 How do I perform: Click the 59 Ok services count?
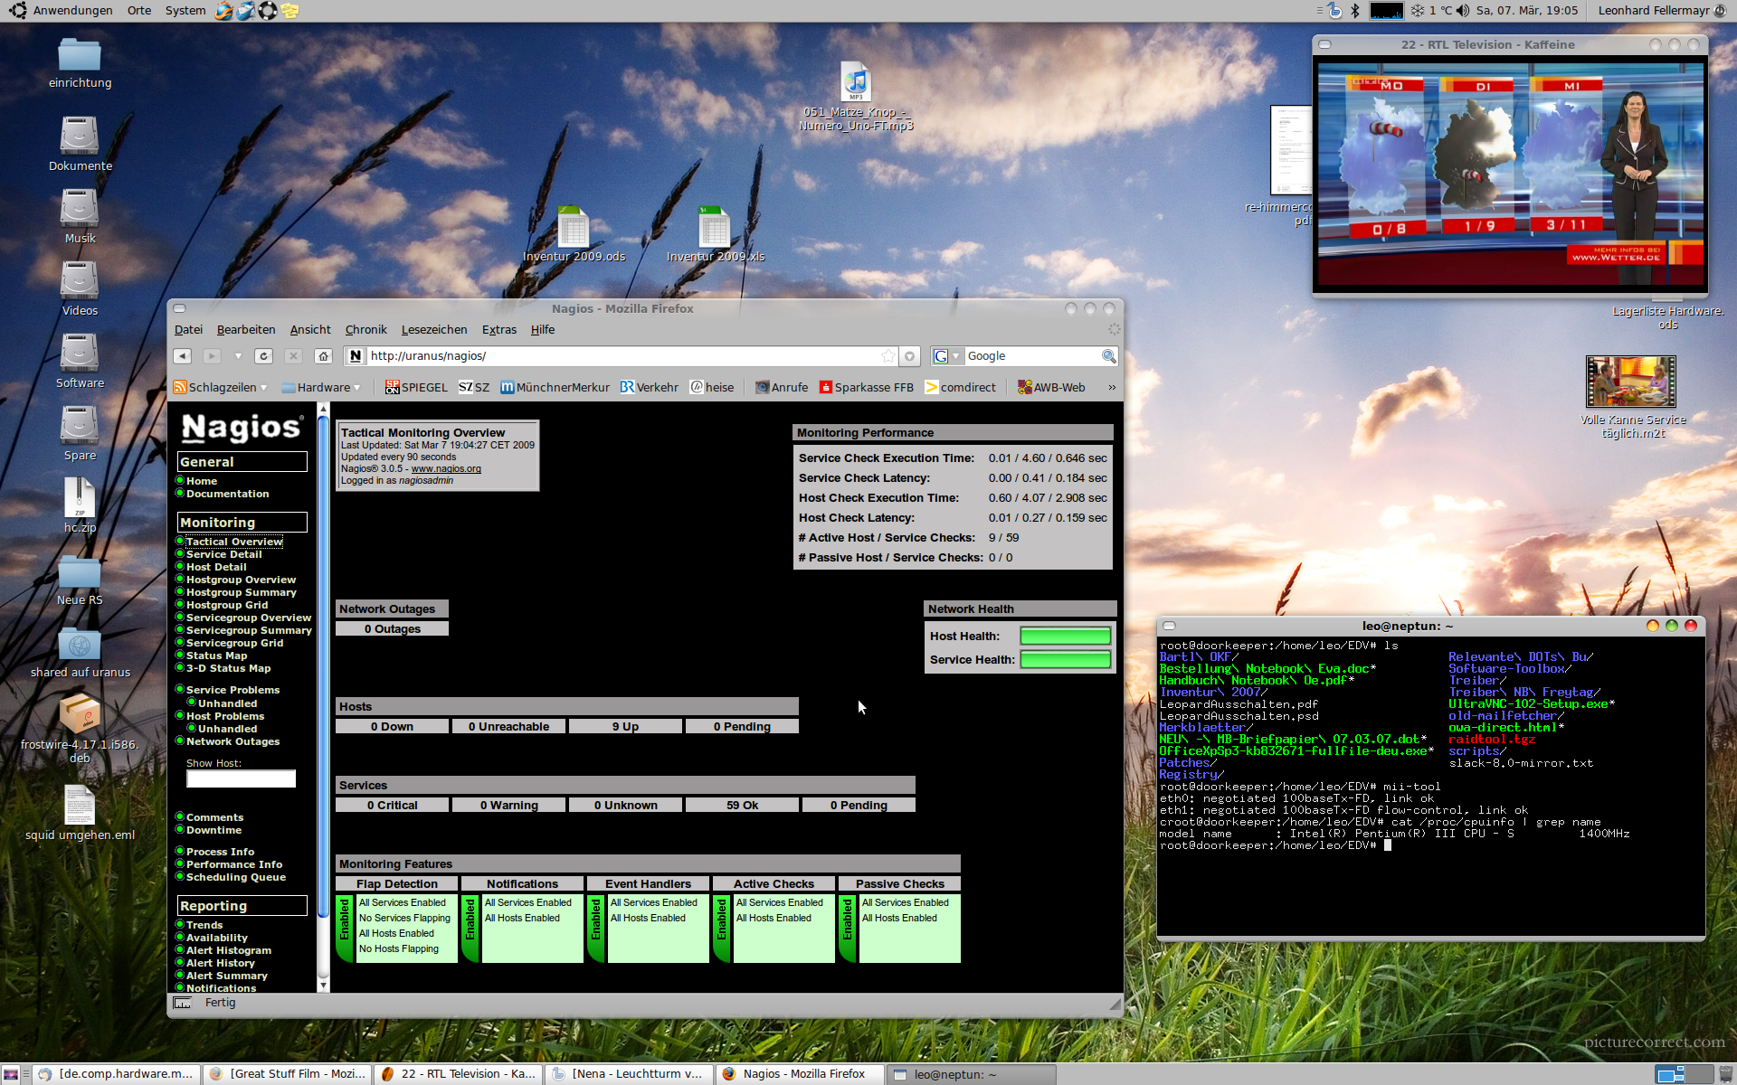coord(742,805)
